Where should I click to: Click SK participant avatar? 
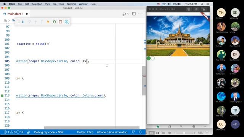(235, 13)
